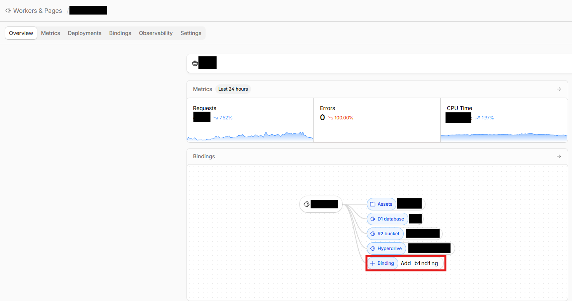The height and width of the screenshot is (301, 572).
Task: Click the Requests 7.52% change value
Action: point(226,118)
